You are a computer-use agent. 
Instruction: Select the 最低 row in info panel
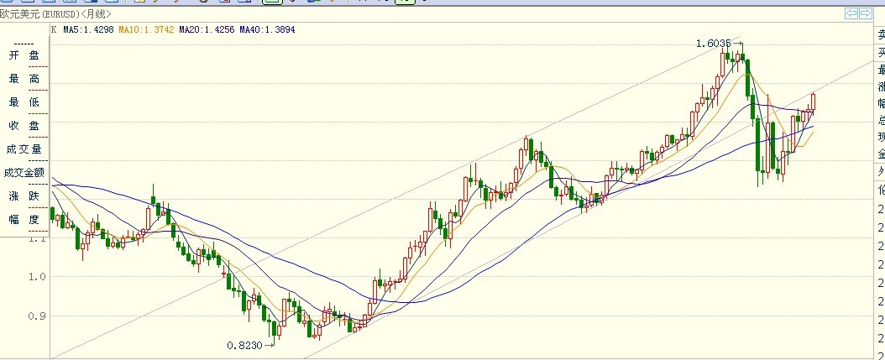(24, 102)
